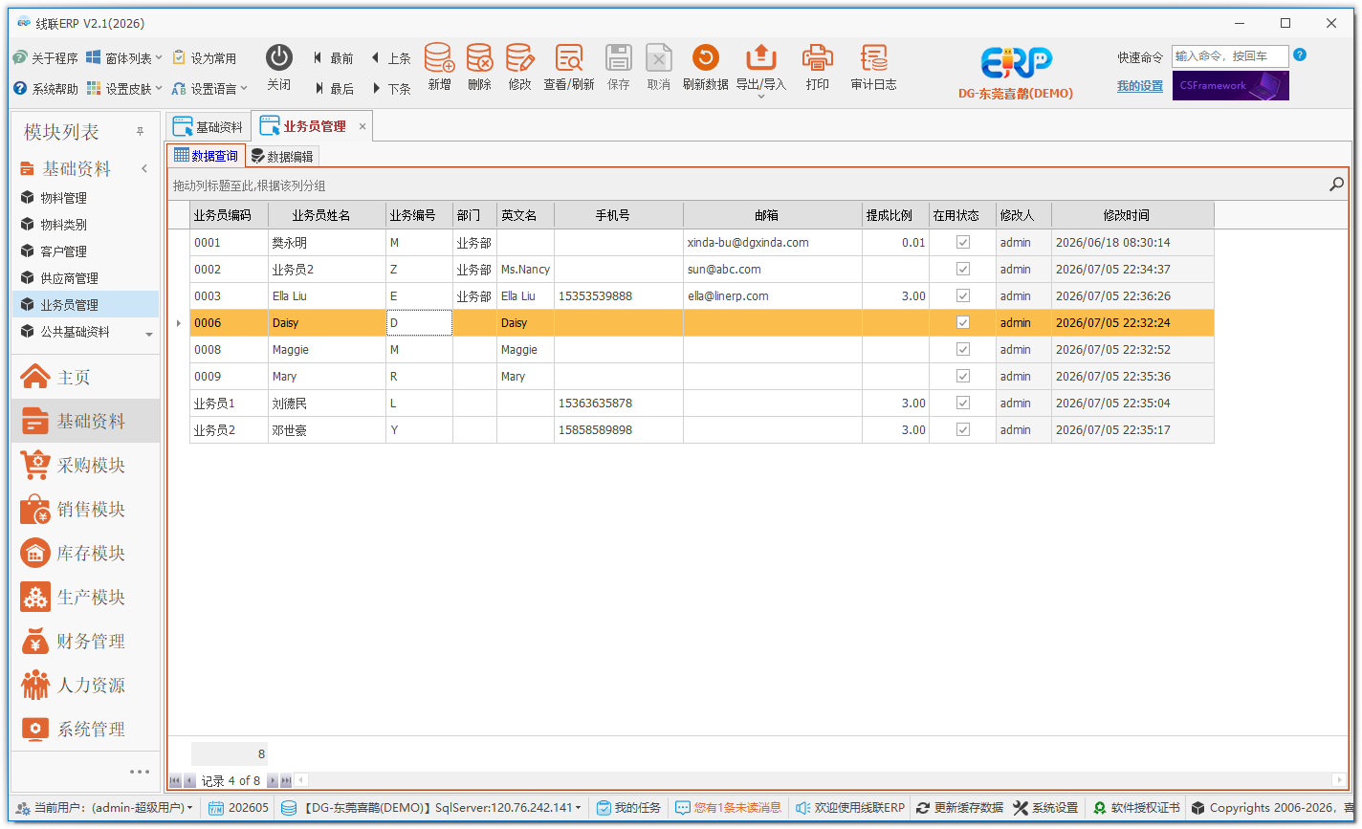1362x829 pixels.
Task: Open the 库存模块 inventory module
Action: 85,553
